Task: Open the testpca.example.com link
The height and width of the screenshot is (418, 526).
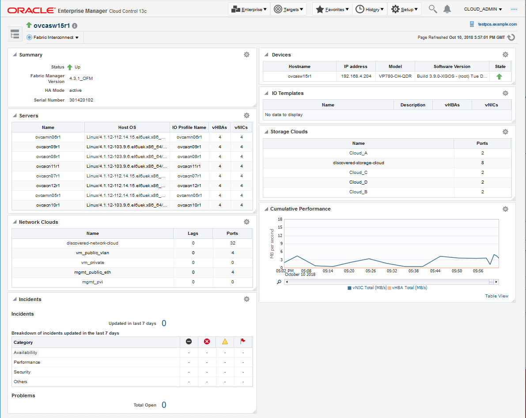Action: [497, 24]
